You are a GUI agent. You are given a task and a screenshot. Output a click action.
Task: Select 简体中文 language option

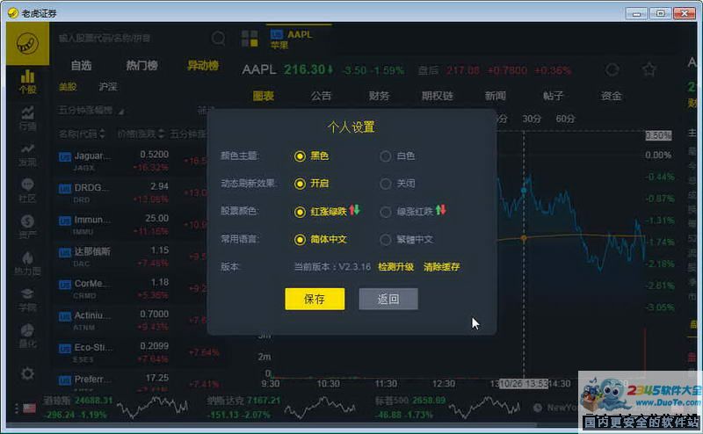pyautogui.click(x=300, y=240)
